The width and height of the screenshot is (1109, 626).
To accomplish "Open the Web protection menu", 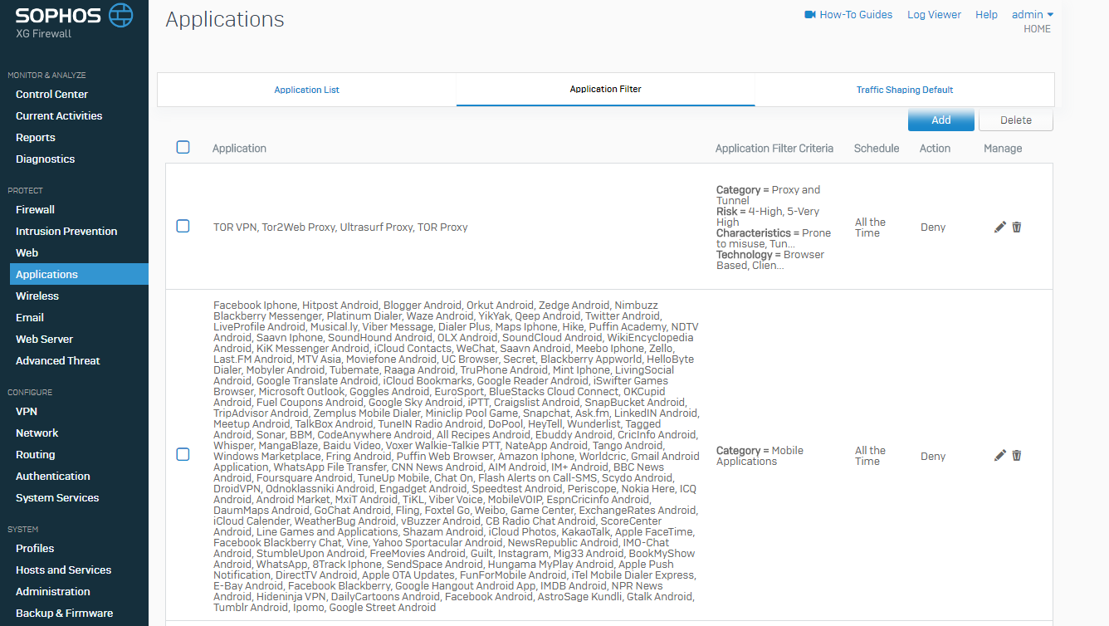I will point(27,253).
